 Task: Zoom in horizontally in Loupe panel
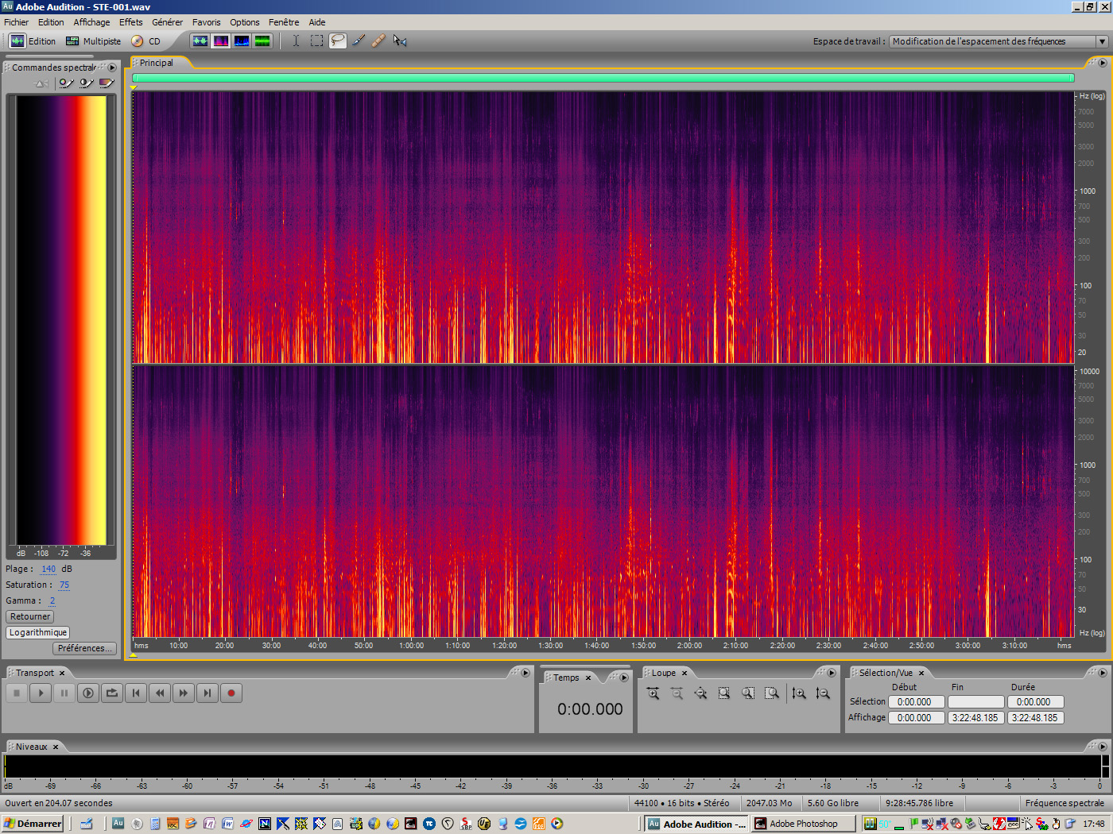653,693
